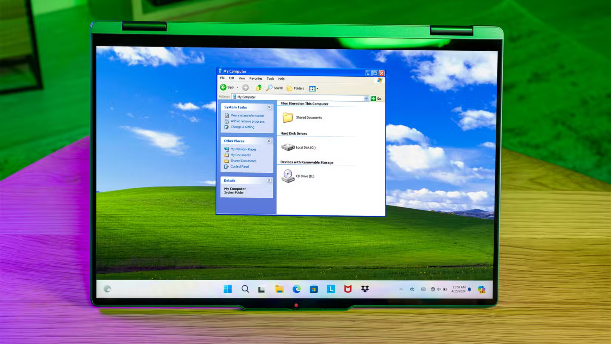
Task: Select the Search toolbar icon
Action: (x=274, y=88)
